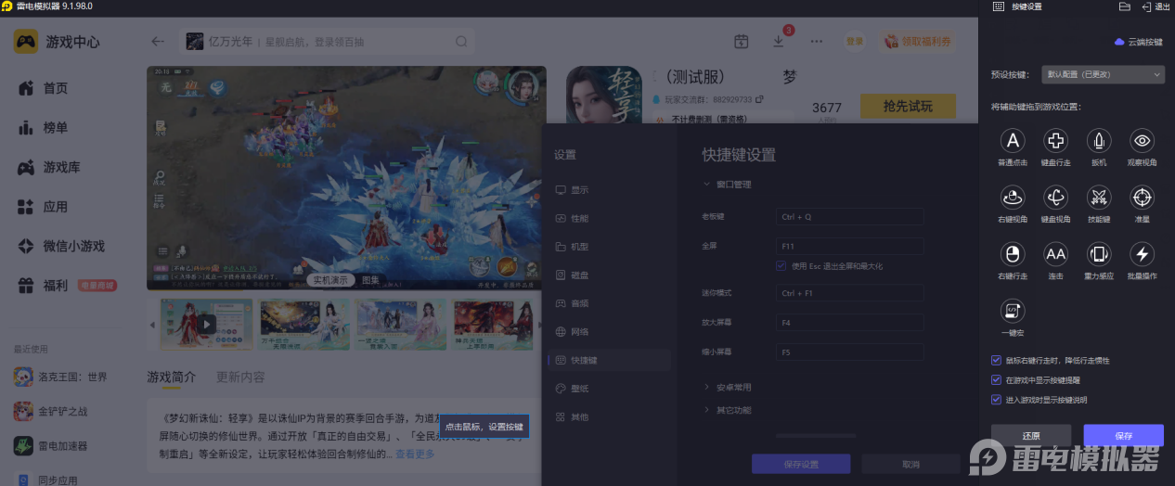Open 雷电加速器 from recent apps
The height and width of the screenshot is (486, 1175).
click(51, 446)
